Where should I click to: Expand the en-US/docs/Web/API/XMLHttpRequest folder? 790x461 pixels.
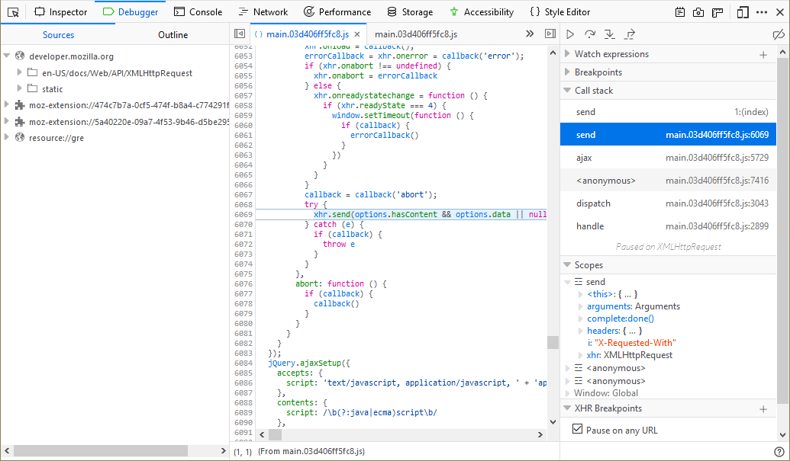click(20, 73)
